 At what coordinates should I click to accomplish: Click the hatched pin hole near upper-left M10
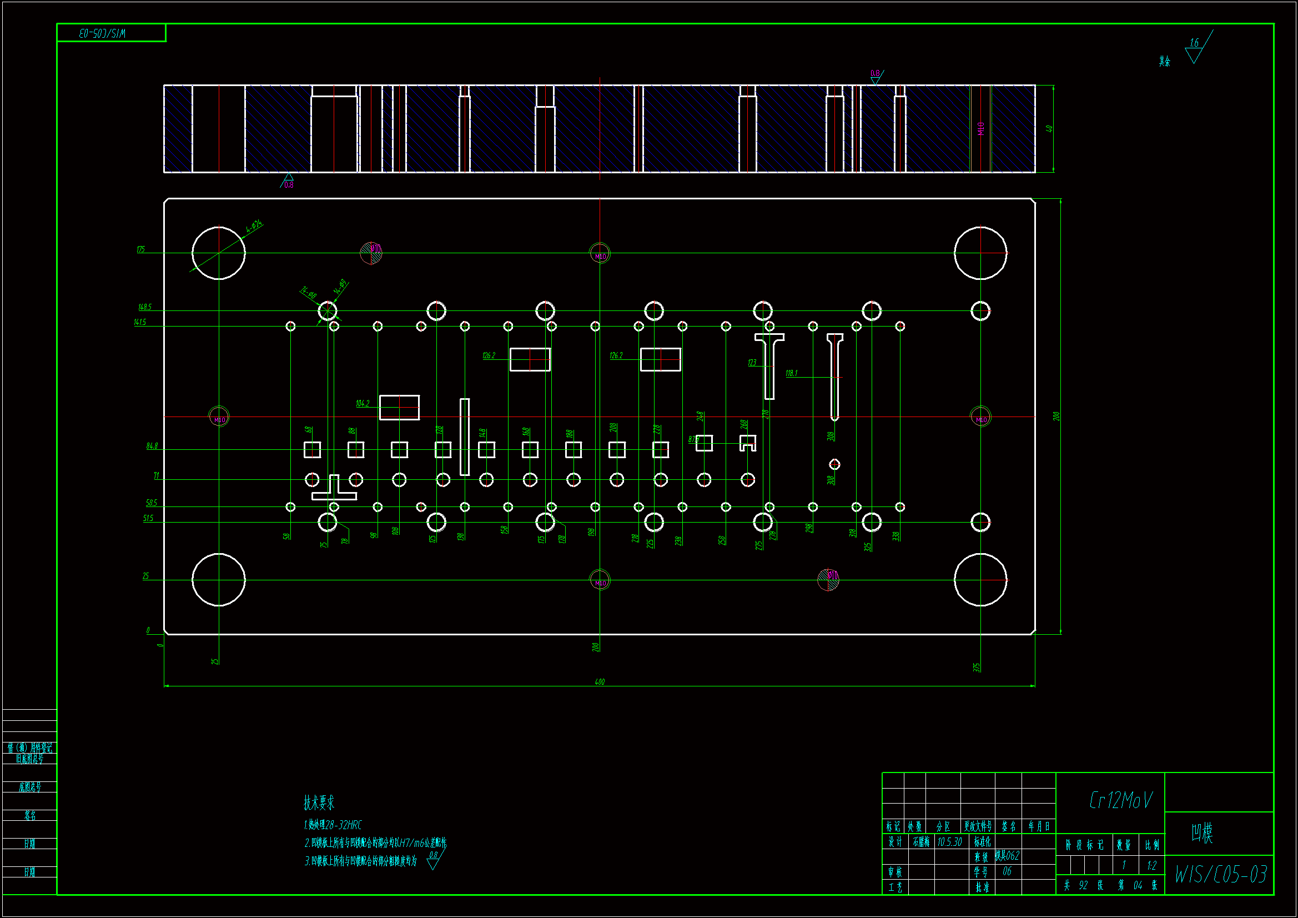[x=371, y=252]
